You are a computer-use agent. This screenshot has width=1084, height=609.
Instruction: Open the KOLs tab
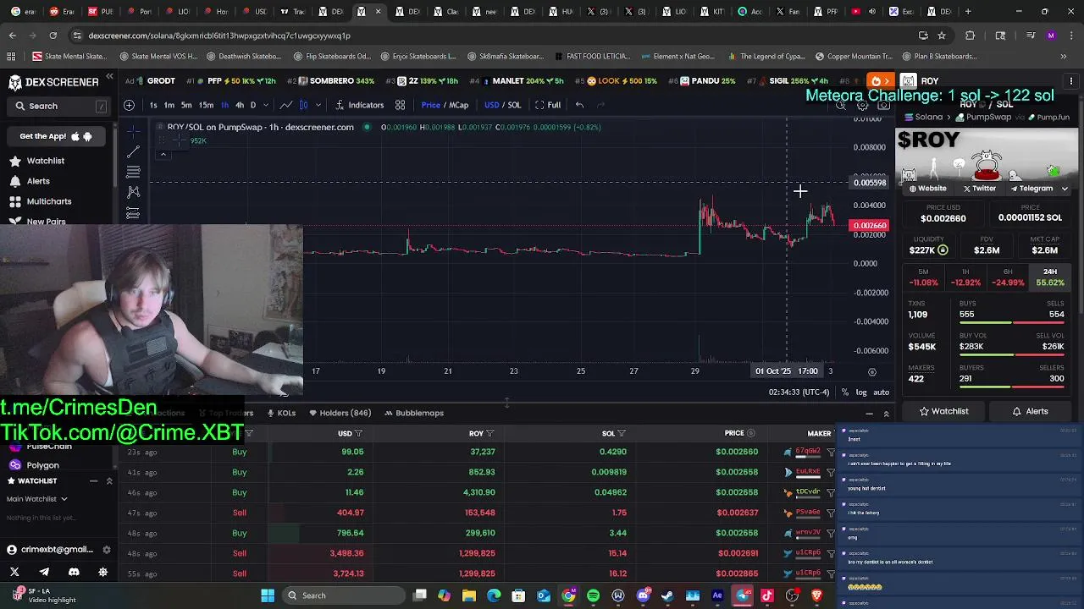(x=281, y=413)
